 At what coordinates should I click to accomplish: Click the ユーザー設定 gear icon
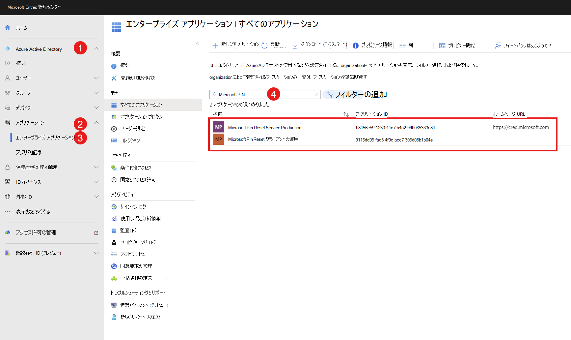(x=114, y=129)
